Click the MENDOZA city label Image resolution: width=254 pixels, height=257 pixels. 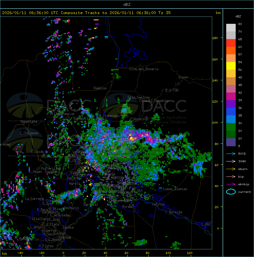[x=74, y=156]
